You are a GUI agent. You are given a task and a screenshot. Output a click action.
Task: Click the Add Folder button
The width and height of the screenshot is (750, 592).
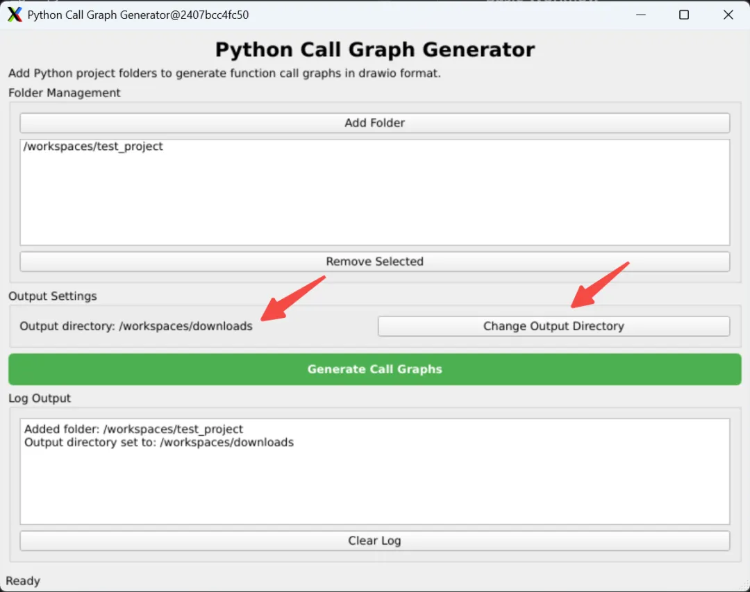tap(374, 123)
